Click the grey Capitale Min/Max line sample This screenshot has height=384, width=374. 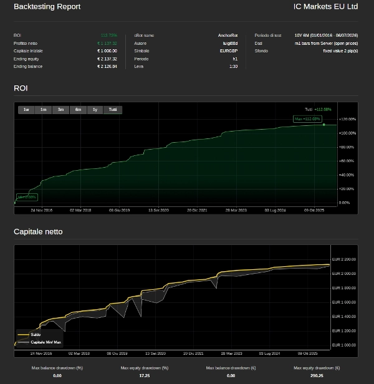click(x=24, y=342)
